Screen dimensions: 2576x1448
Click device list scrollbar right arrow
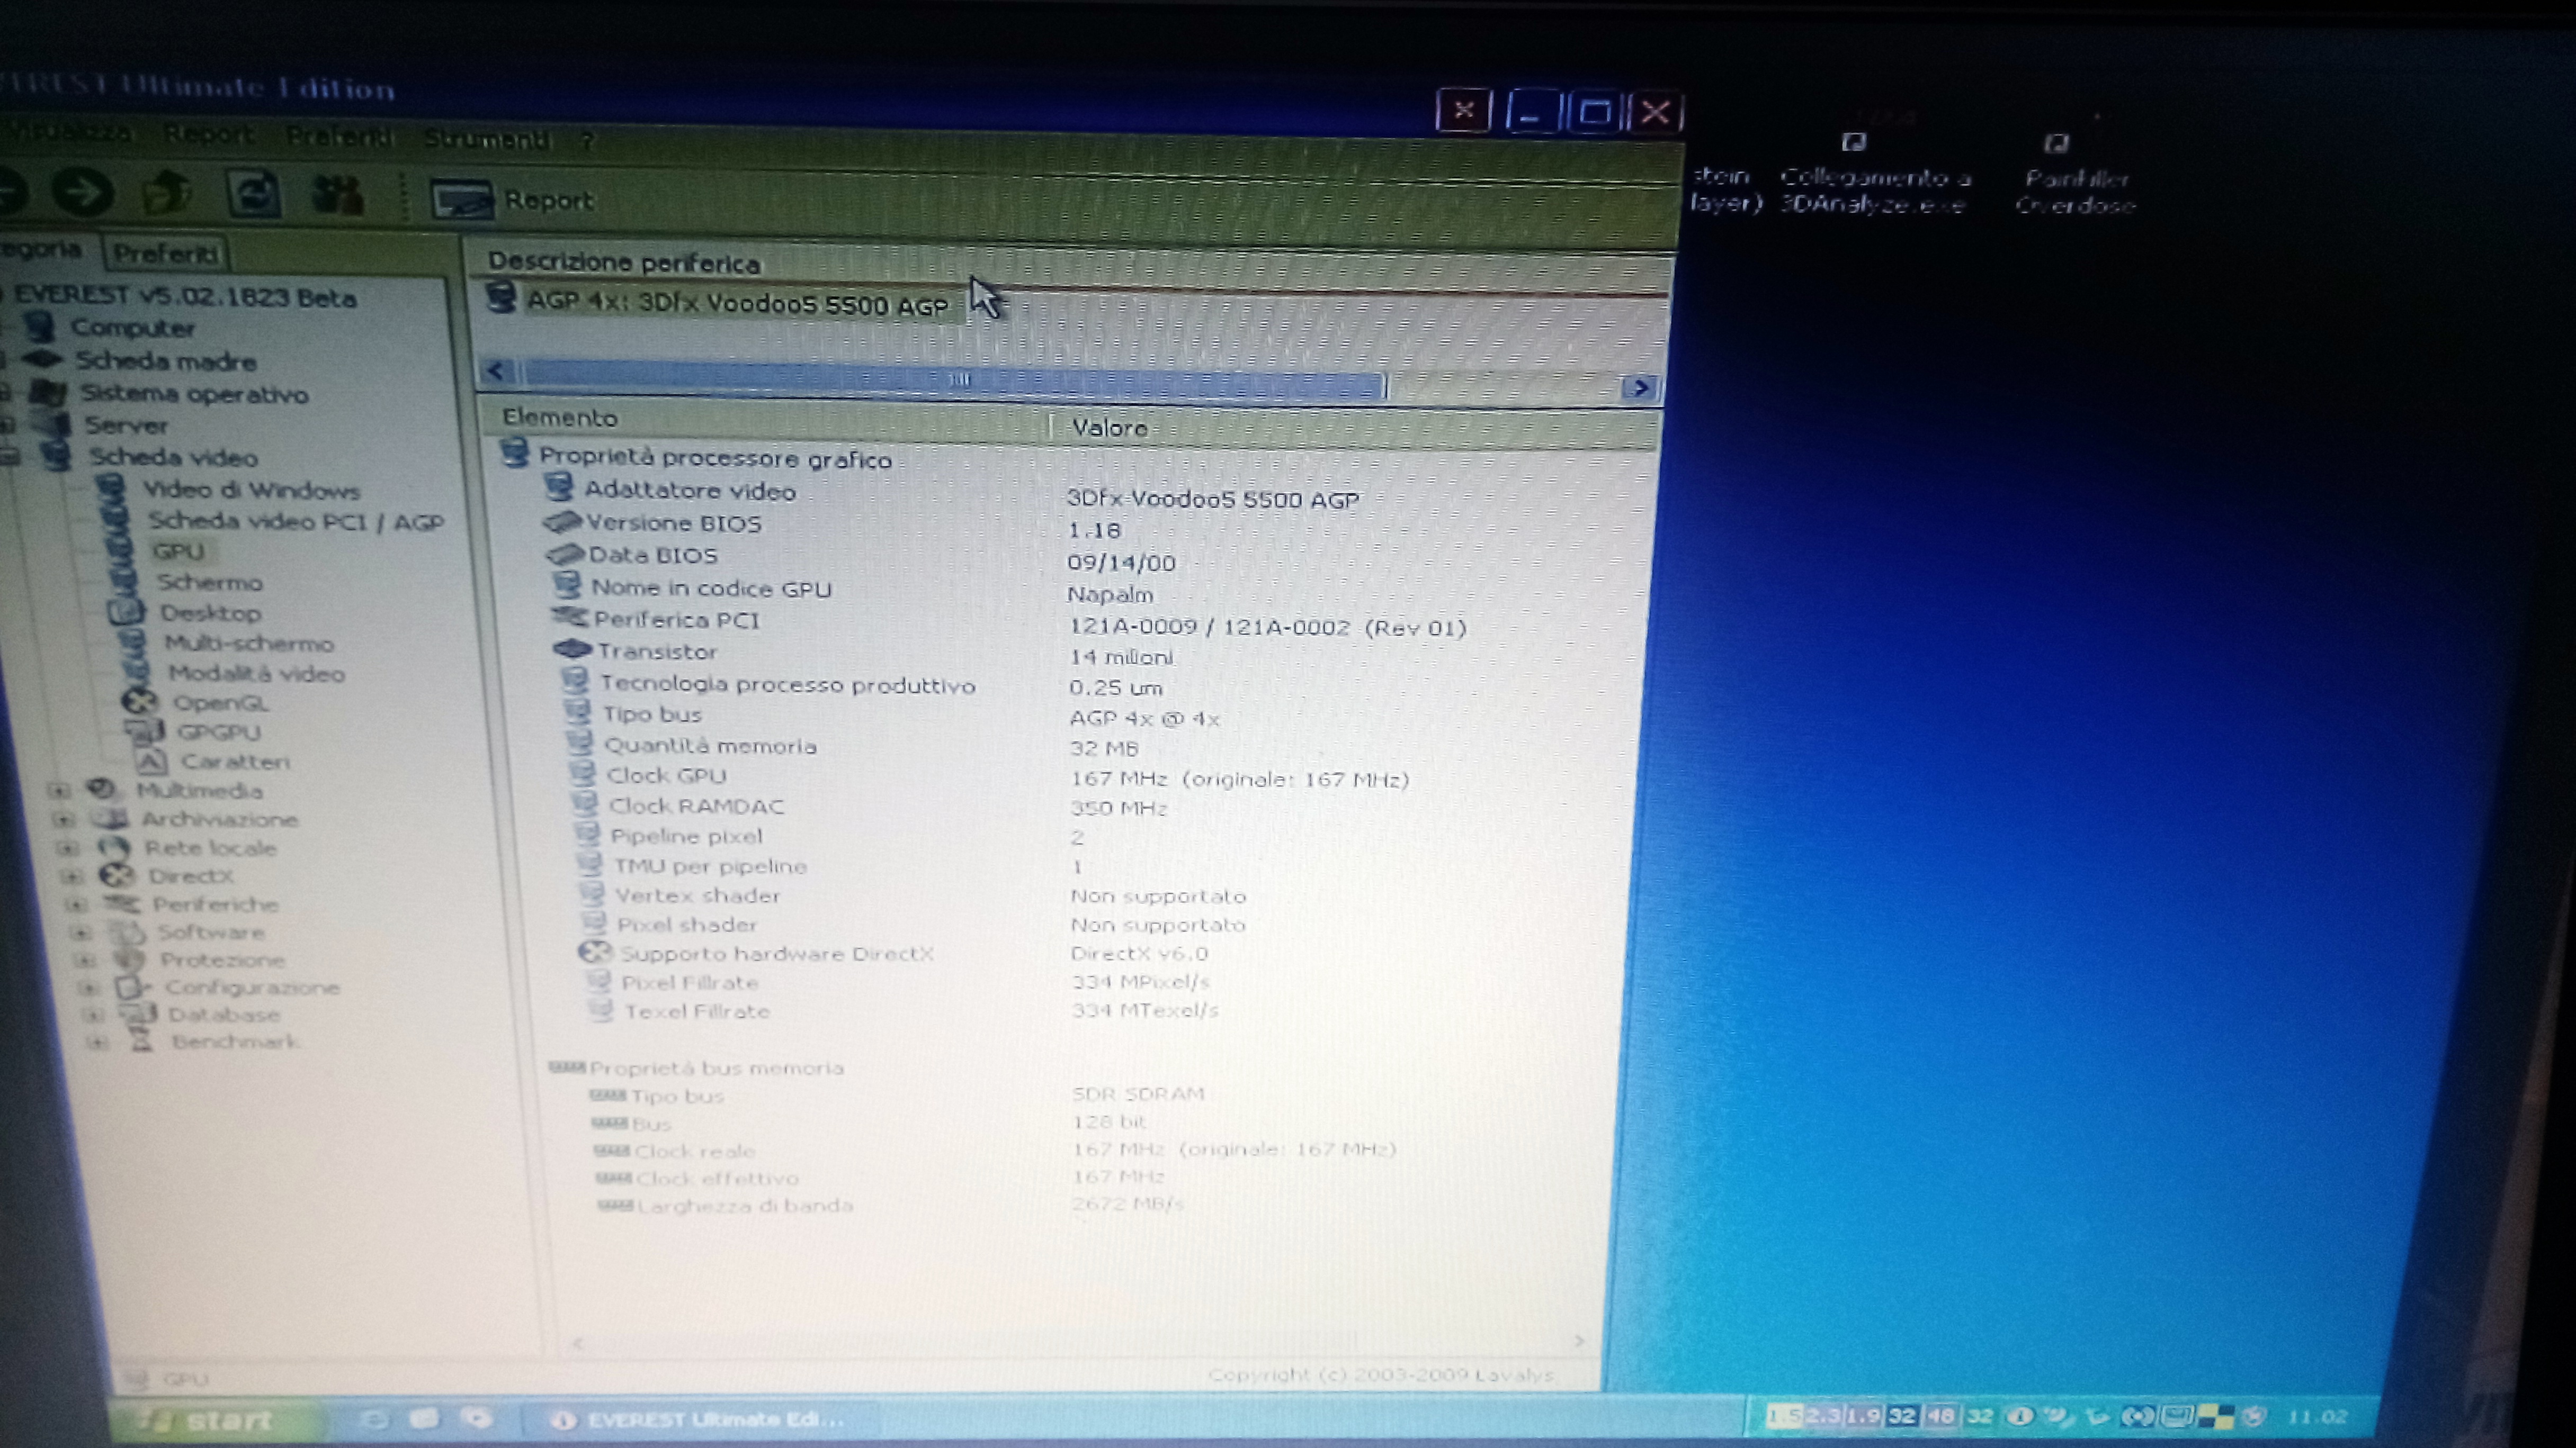point(1639,388)
